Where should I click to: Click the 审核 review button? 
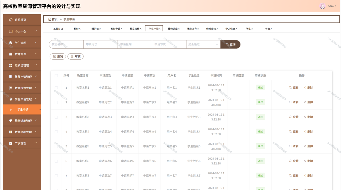76,56
